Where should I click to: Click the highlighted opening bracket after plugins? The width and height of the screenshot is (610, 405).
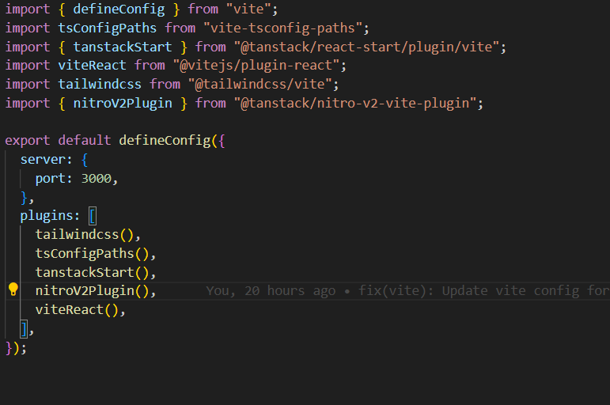[x=93, y=216]
